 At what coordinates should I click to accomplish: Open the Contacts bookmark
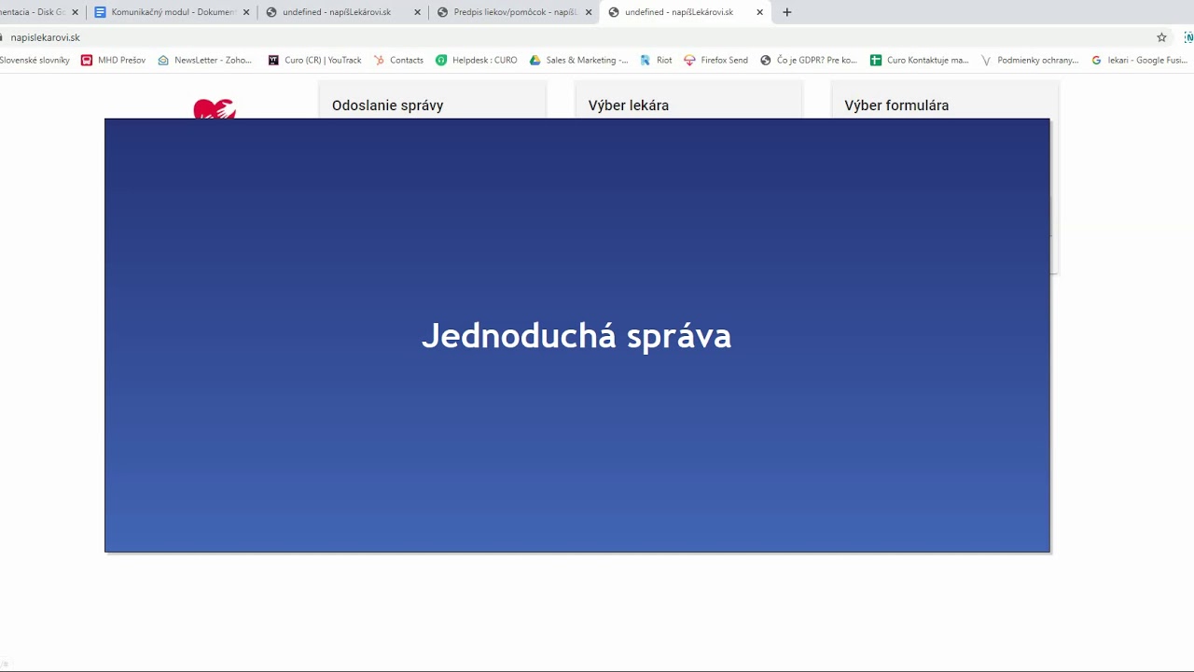point(398,60)
